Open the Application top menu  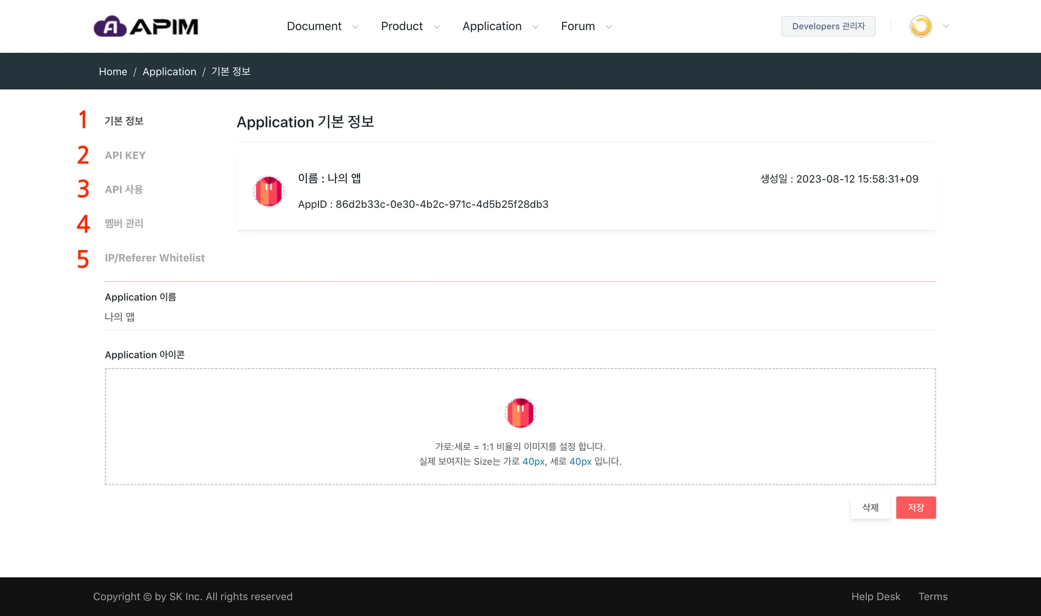492,26
